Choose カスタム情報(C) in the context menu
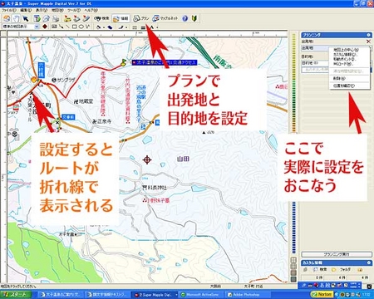 coord(346,55)
